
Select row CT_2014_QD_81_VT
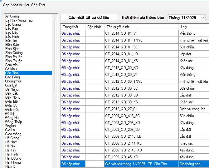point(121,33)
